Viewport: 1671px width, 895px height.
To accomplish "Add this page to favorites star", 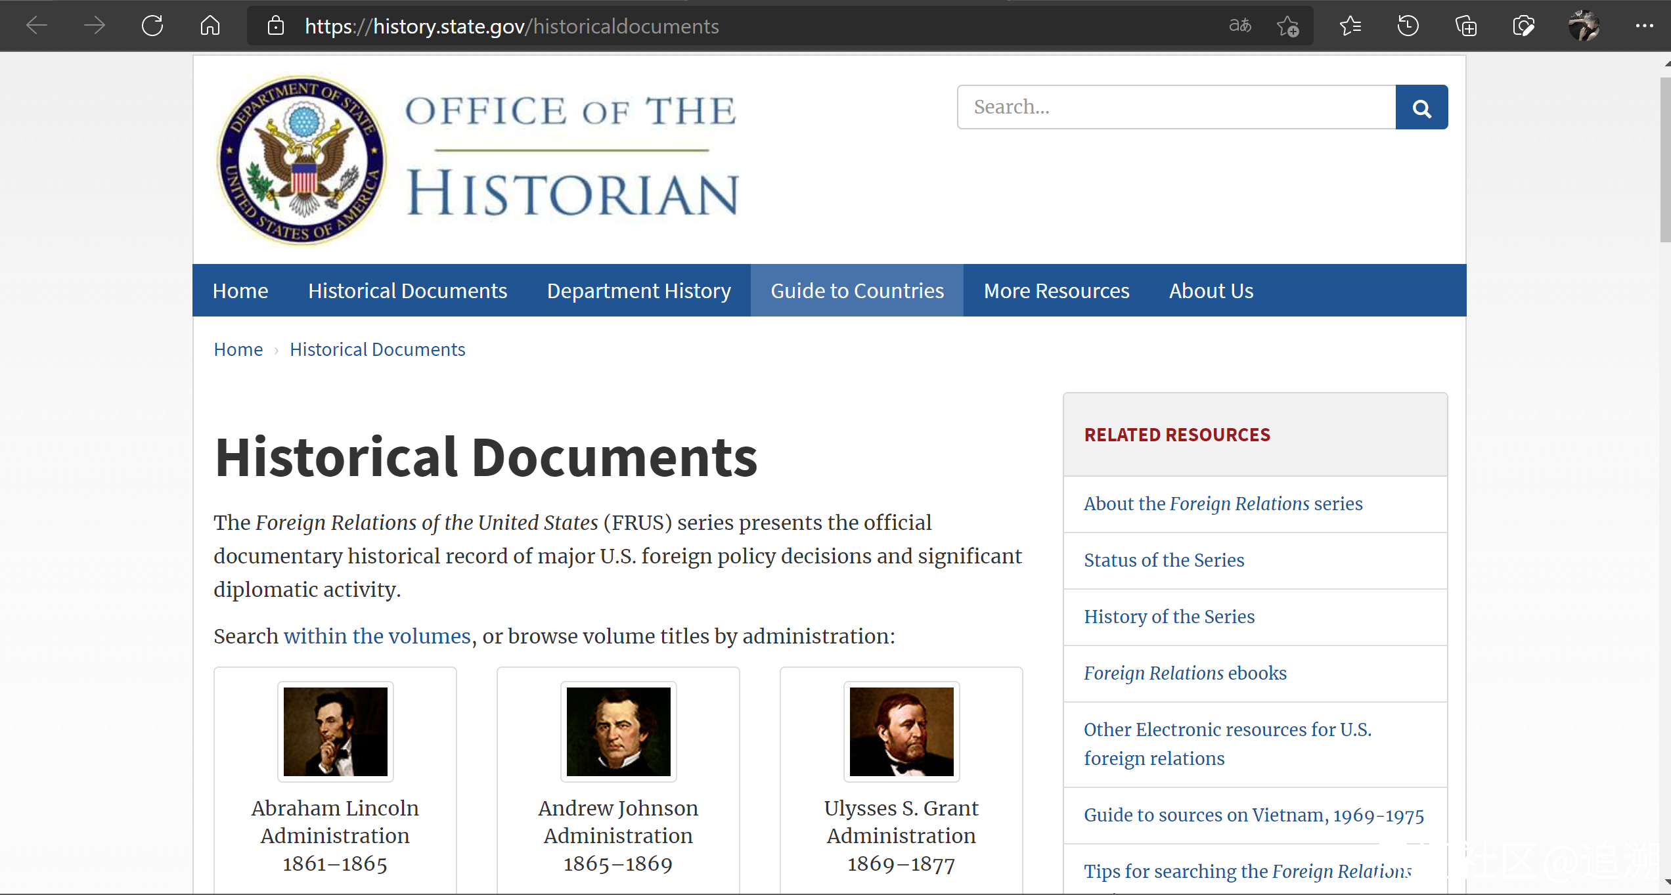I will [1287, 26].
